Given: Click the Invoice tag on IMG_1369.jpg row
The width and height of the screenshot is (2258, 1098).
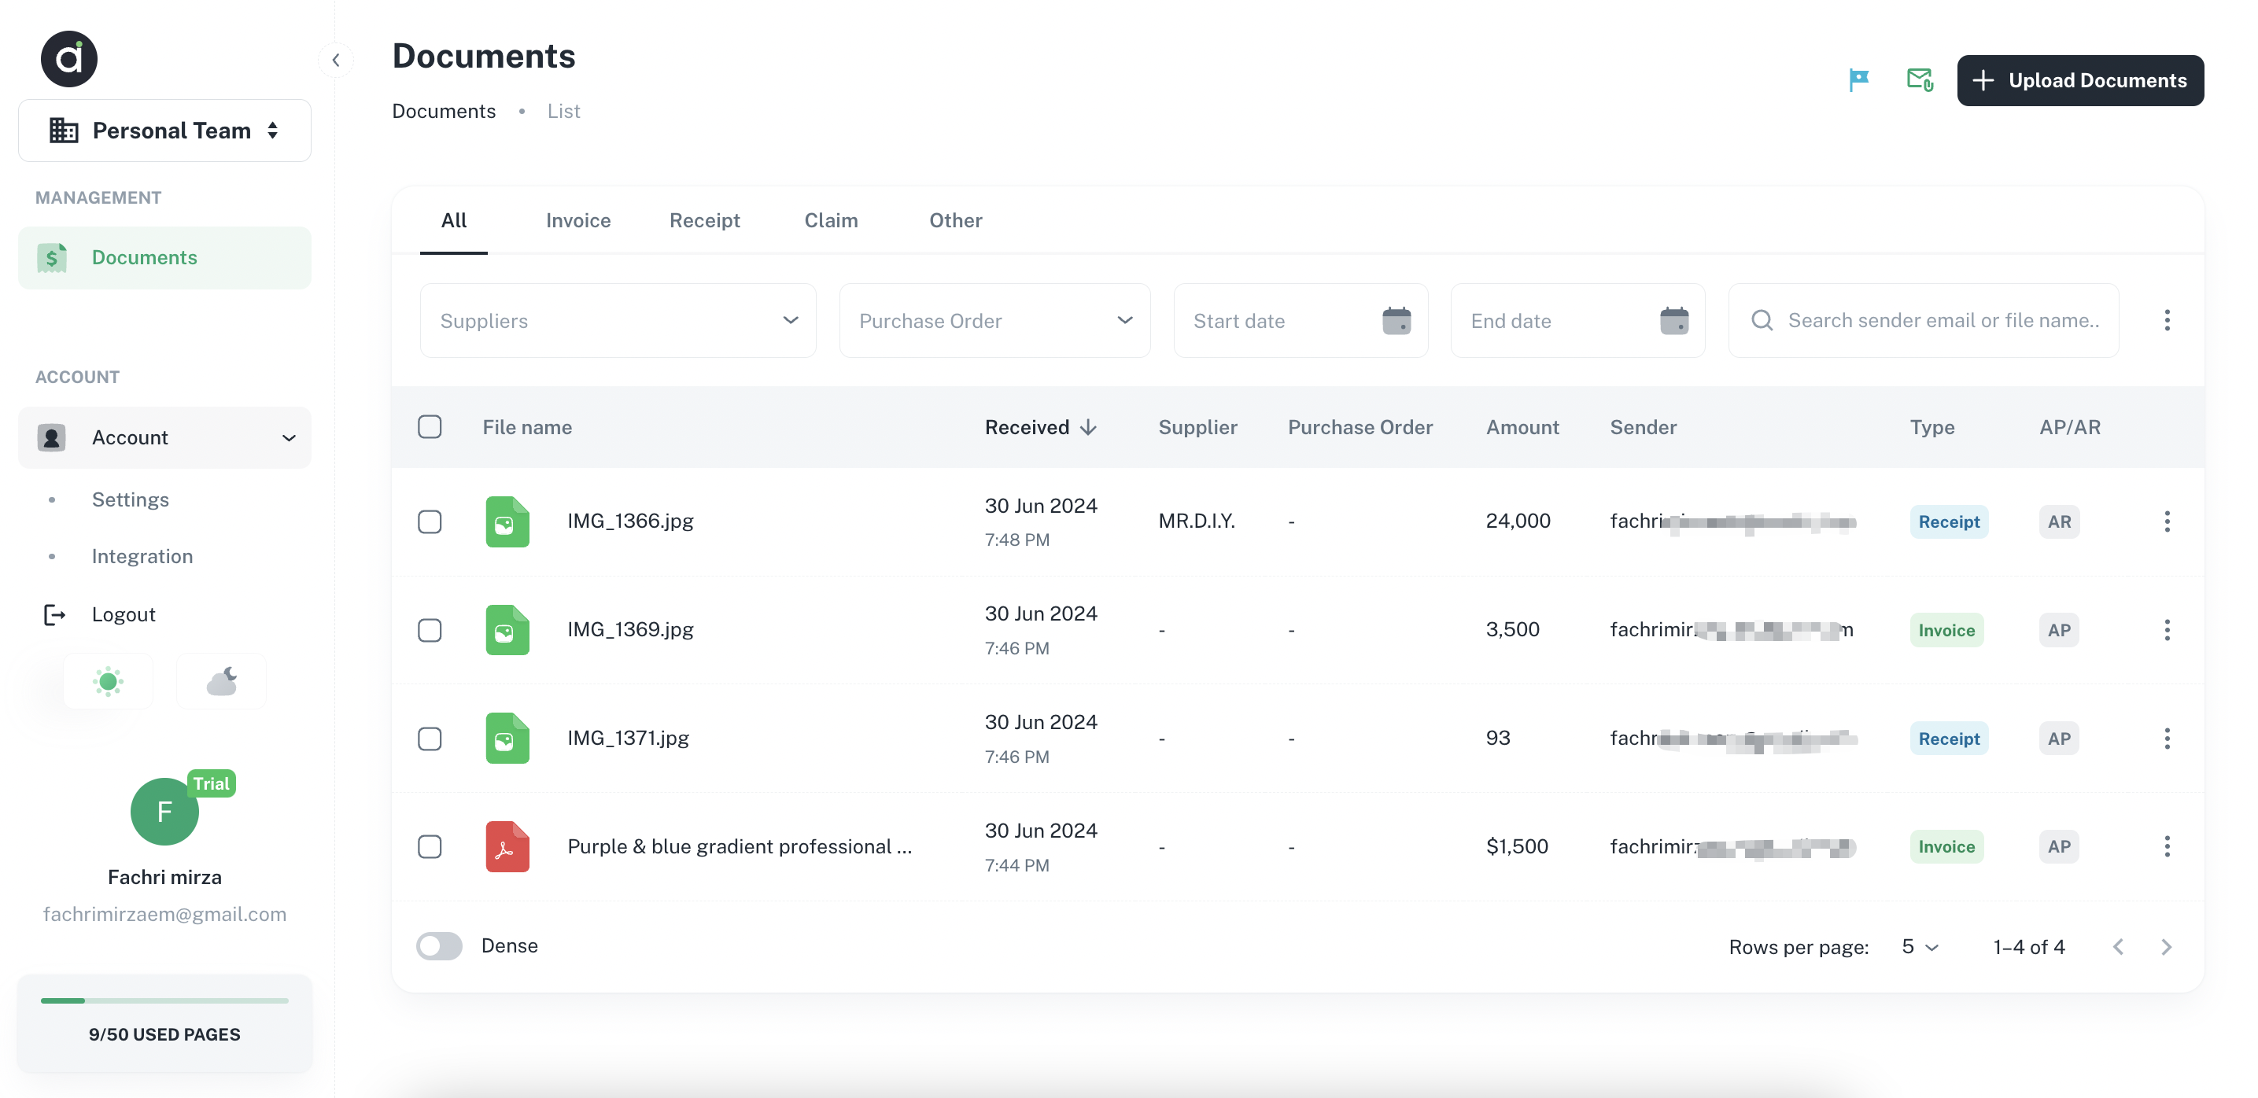Looking at the screenshot, I should click(x=1946, y=630).
